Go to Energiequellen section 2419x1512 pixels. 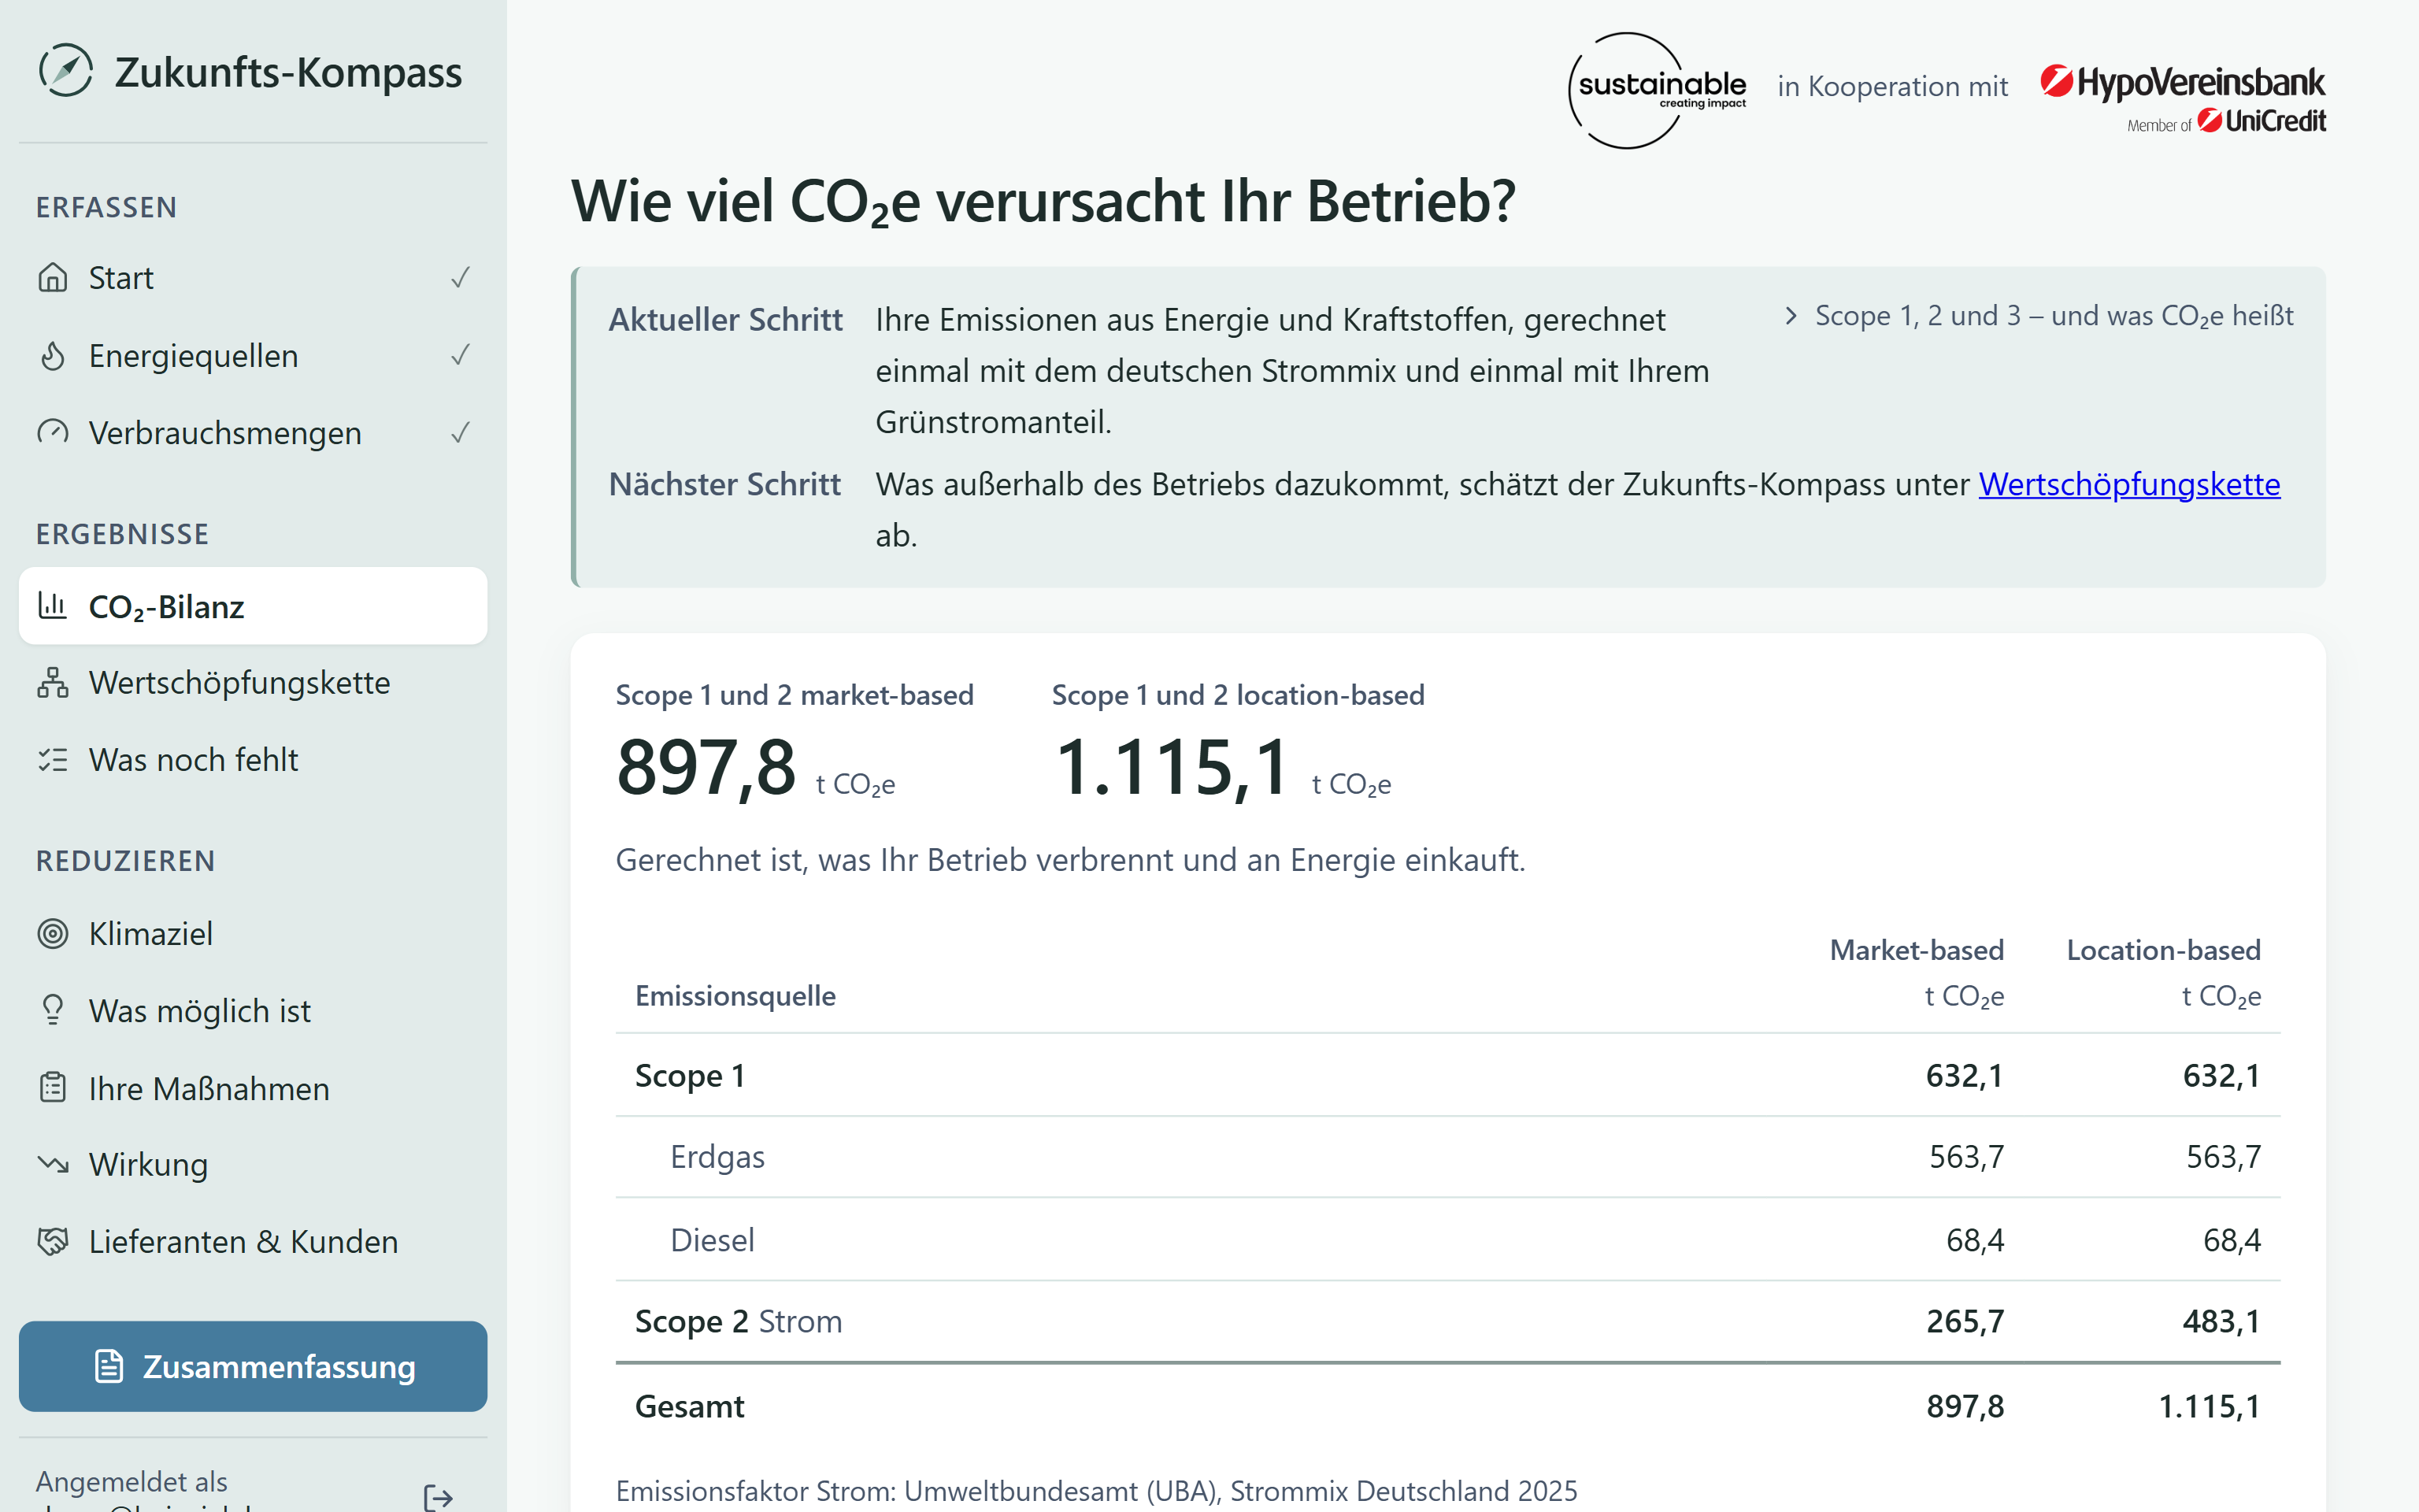[253, 355]
